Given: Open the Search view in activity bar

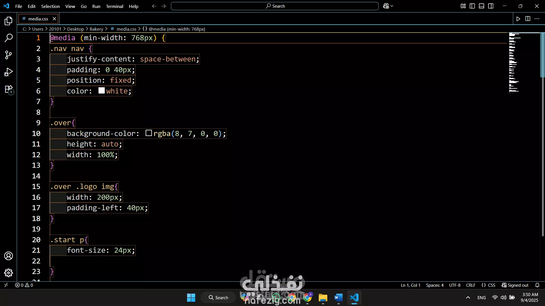Looking at the screenshot, I should coord(9,38).
